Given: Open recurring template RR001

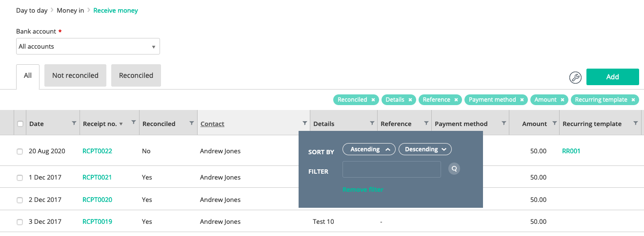Looking at the screenshot, I should (x=571, y=151).
